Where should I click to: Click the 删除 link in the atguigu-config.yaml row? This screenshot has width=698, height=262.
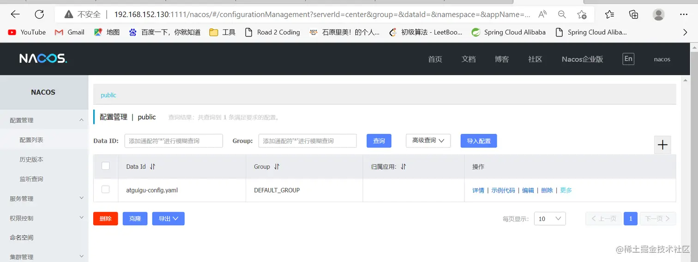547,190
